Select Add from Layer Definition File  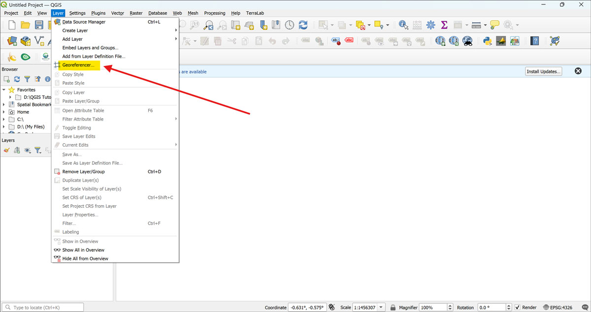pyautogui.click(x=115, y=57)
